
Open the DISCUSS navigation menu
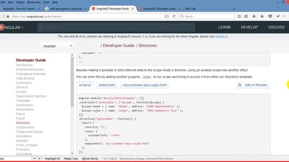[276, 27]
